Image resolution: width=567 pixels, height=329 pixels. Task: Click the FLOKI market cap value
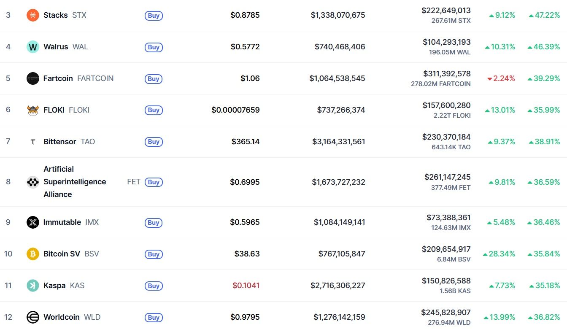[x=341, y=110]
